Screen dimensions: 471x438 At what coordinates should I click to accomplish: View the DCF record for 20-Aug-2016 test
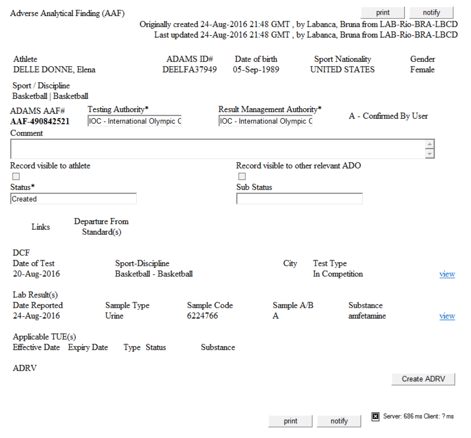[x=447, y=274]
